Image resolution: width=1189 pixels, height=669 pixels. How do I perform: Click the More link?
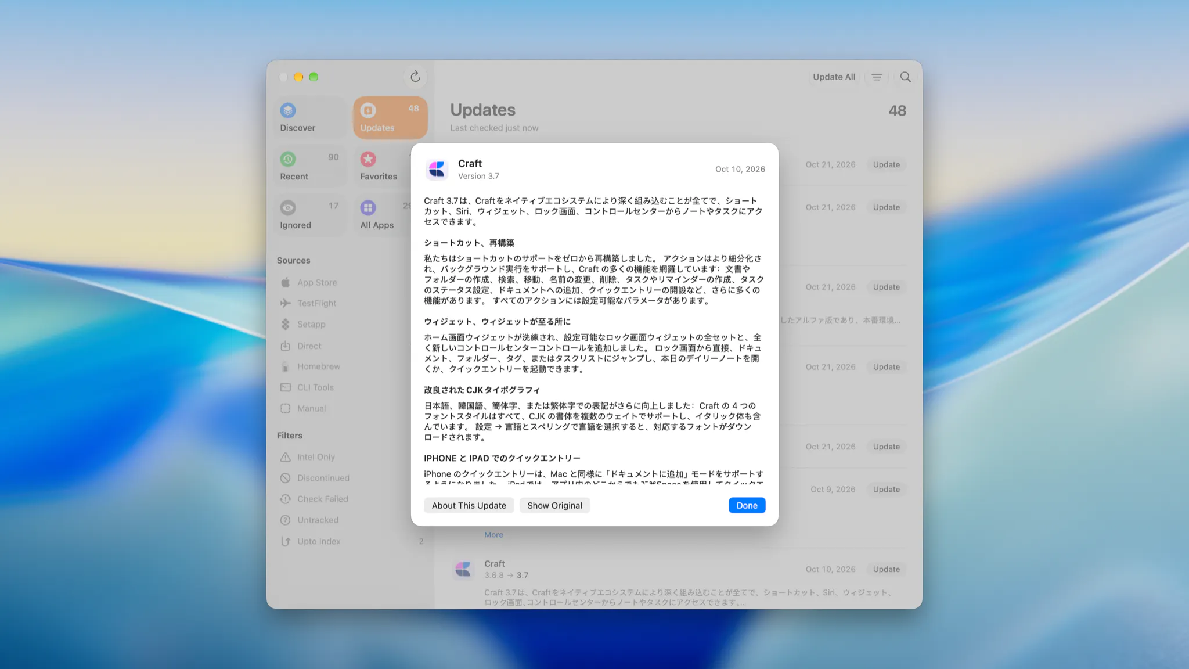tap(493, 535)
